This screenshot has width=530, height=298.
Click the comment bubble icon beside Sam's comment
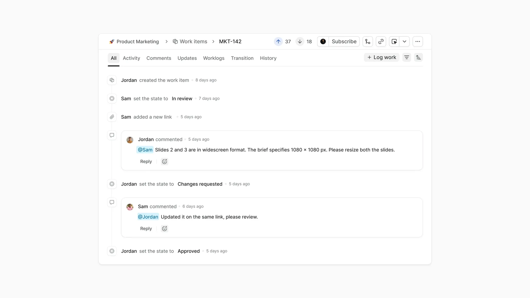coord(112,202)
